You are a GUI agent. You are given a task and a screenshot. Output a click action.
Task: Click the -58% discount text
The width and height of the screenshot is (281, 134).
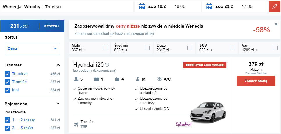pyautogui.click(x=262, y=30)
